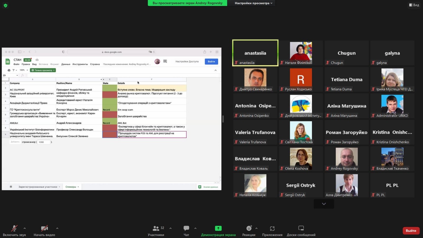Switch to the Спикеры sheet tab
Screen dimensions: 423x238
(72, 187)
